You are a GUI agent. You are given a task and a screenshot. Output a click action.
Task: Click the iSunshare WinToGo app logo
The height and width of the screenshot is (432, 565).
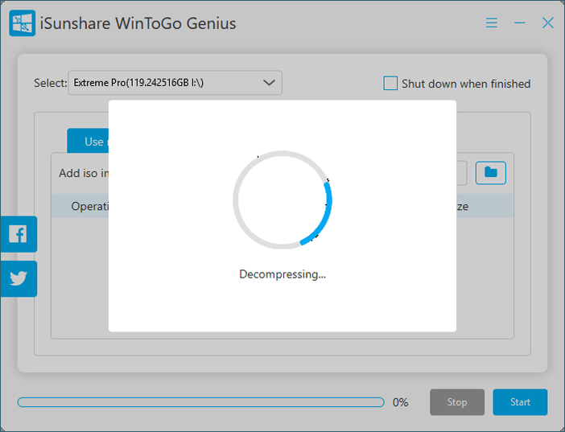22,23
